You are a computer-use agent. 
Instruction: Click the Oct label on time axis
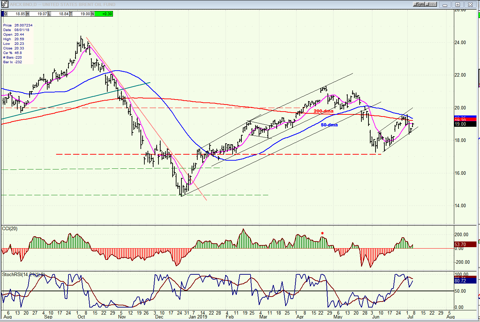82,317
